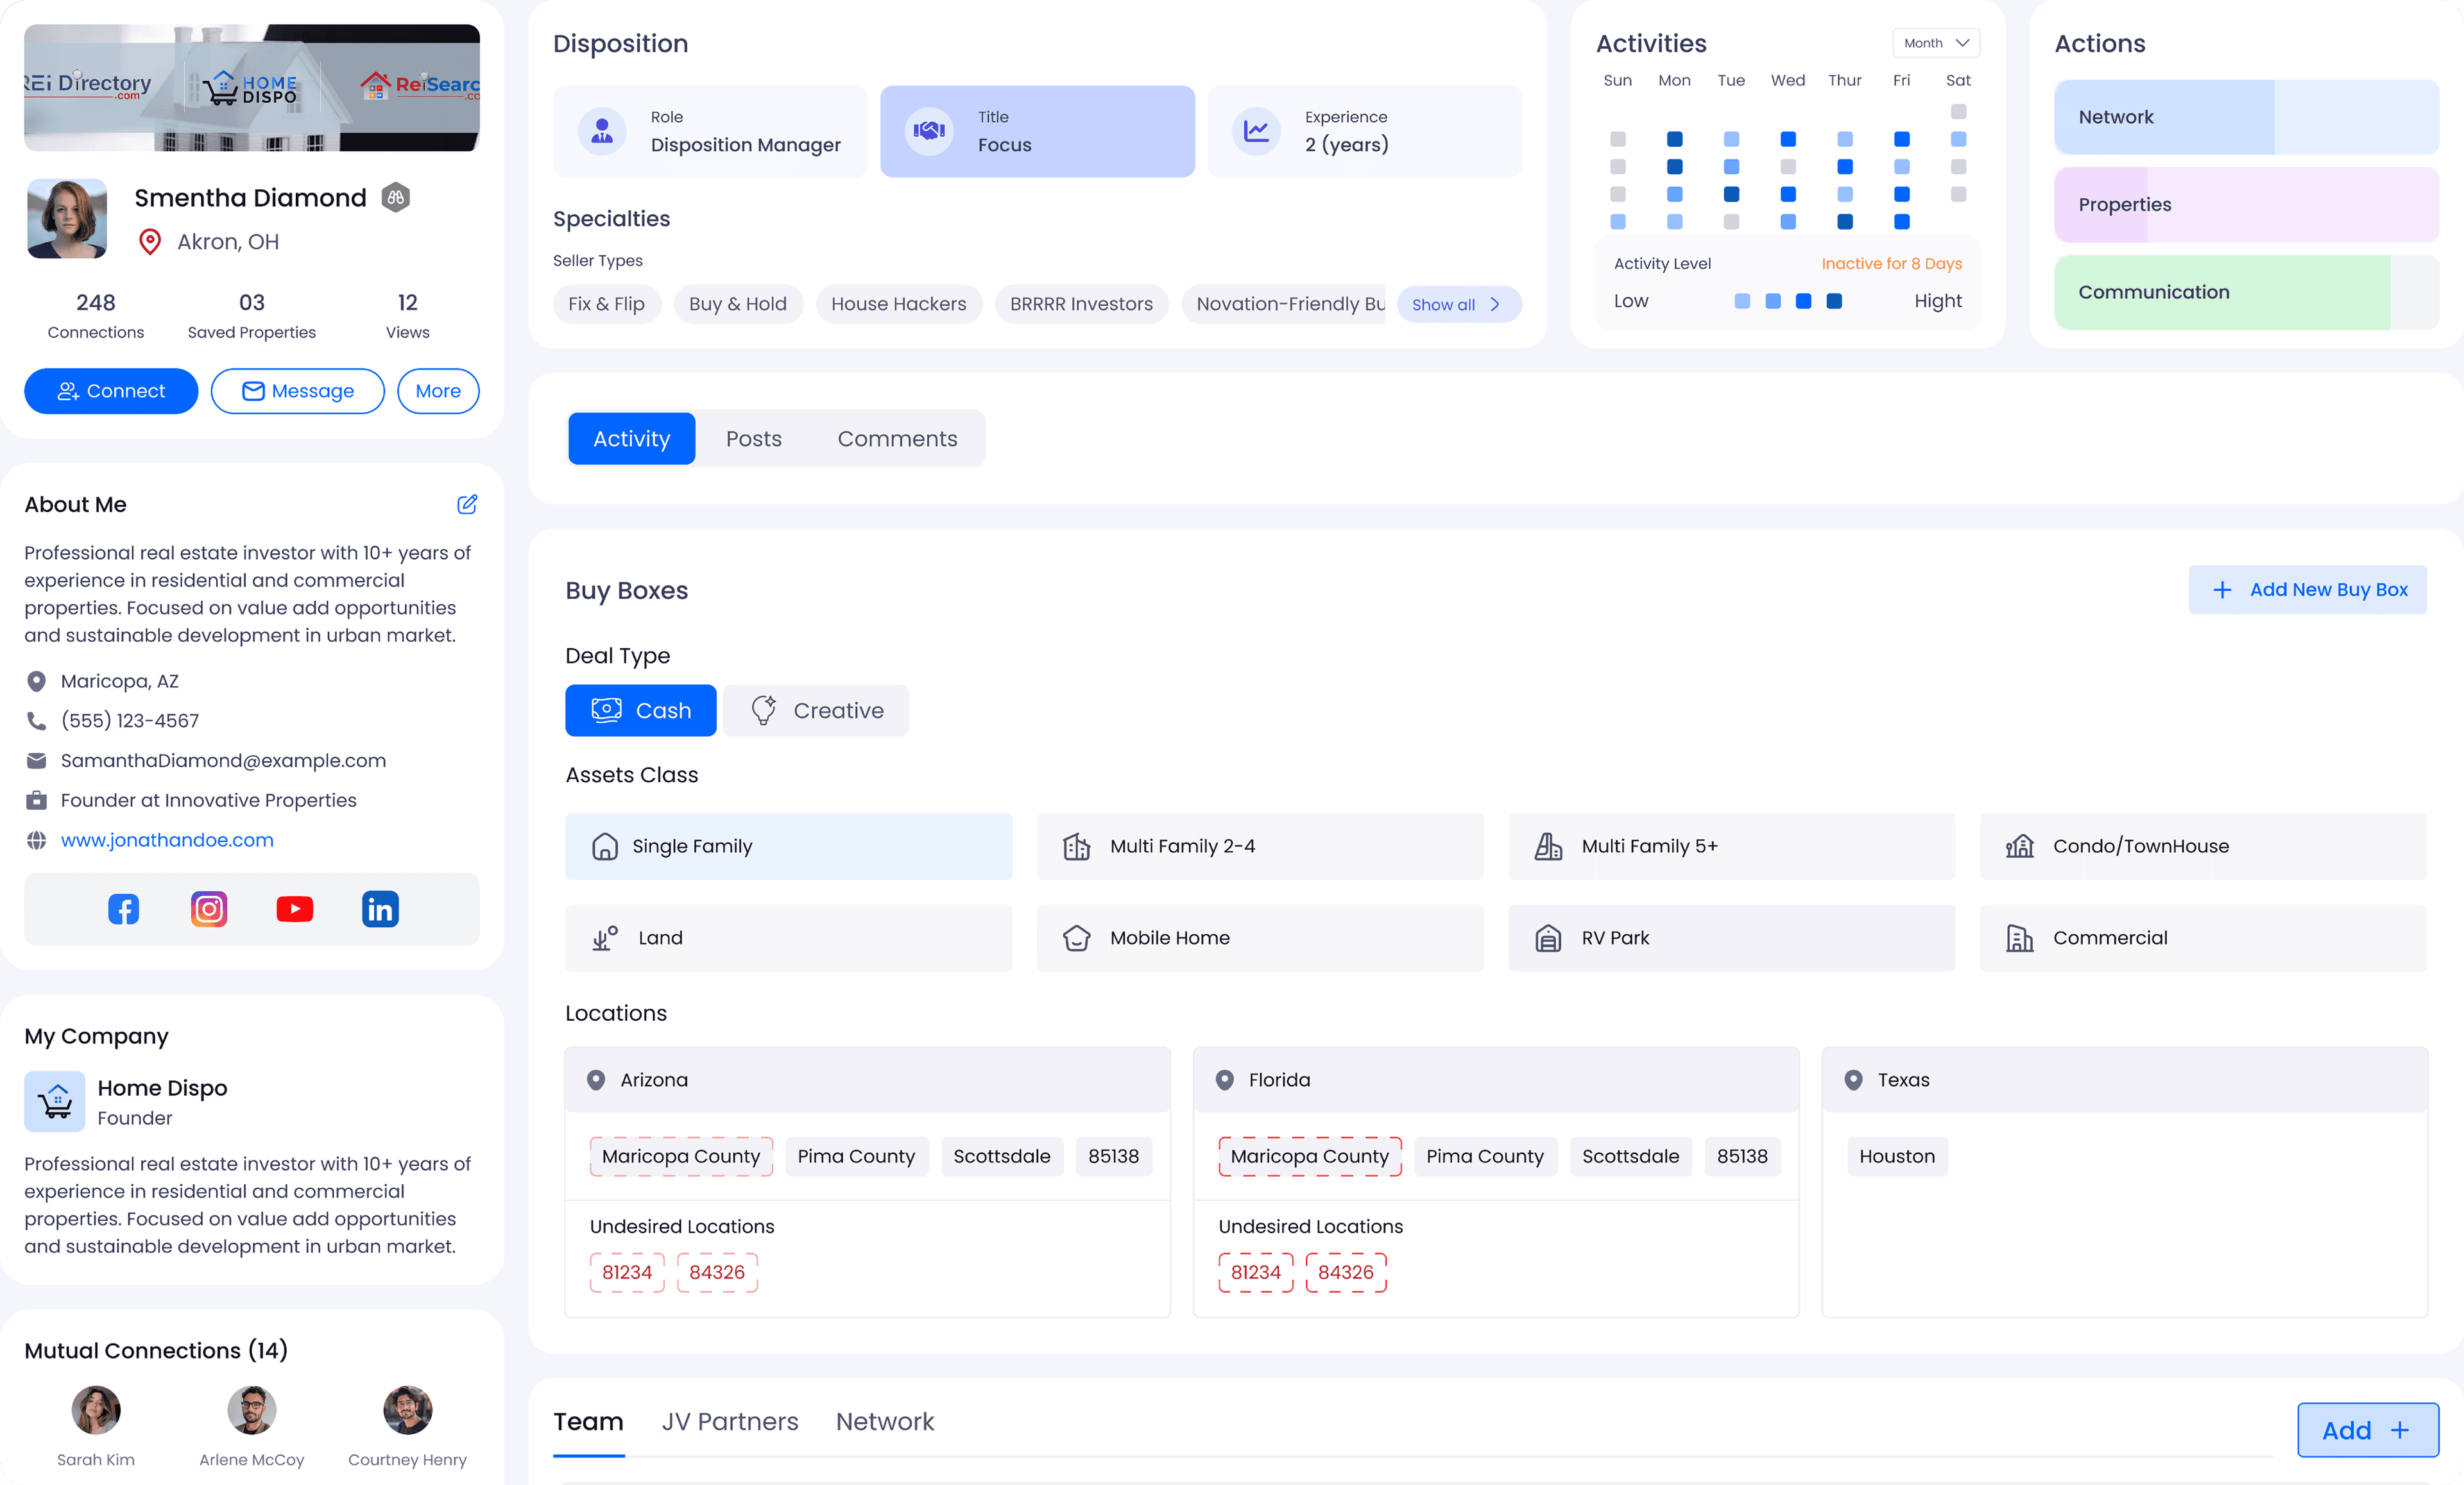Click the Add New Buy Box button

(x=2307, y=590)
